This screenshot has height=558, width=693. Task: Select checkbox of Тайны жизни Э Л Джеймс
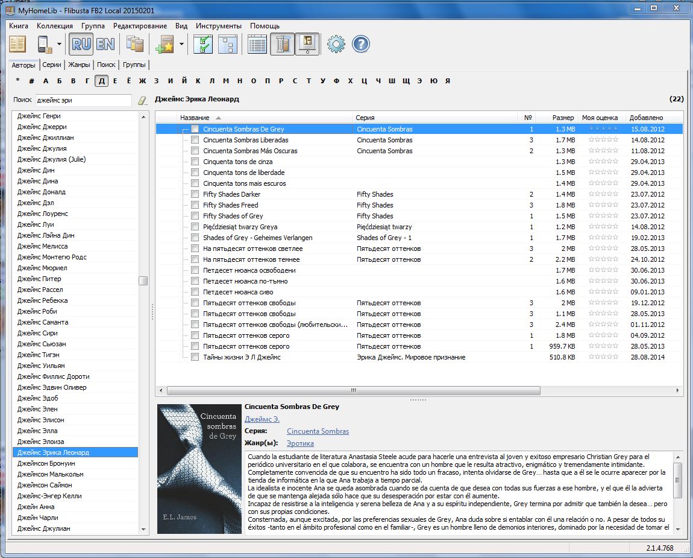[x=195, y=357]
